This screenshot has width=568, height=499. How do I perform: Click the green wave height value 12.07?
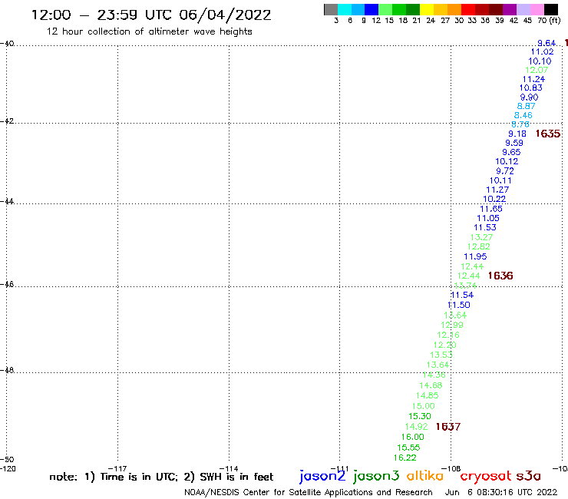[x=537, y=70]
